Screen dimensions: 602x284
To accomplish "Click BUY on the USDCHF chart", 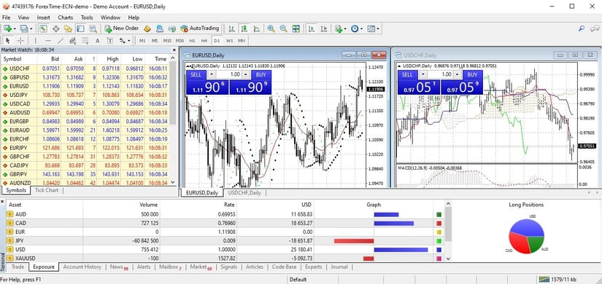I will (472, 74).
